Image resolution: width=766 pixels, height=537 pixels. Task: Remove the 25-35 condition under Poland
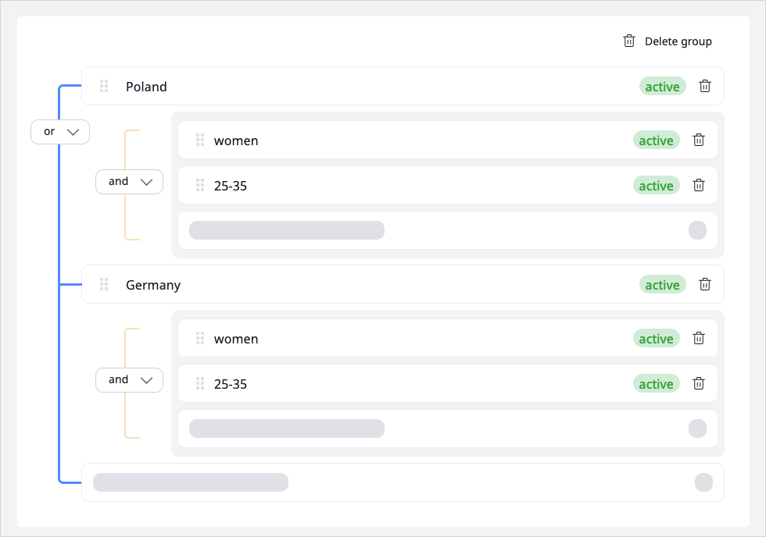coord(699,186)
